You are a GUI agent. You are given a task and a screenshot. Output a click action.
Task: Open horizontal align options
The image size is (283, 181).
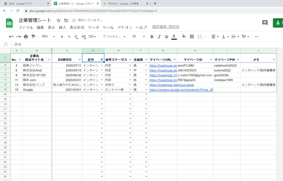[x=215, y=36]
